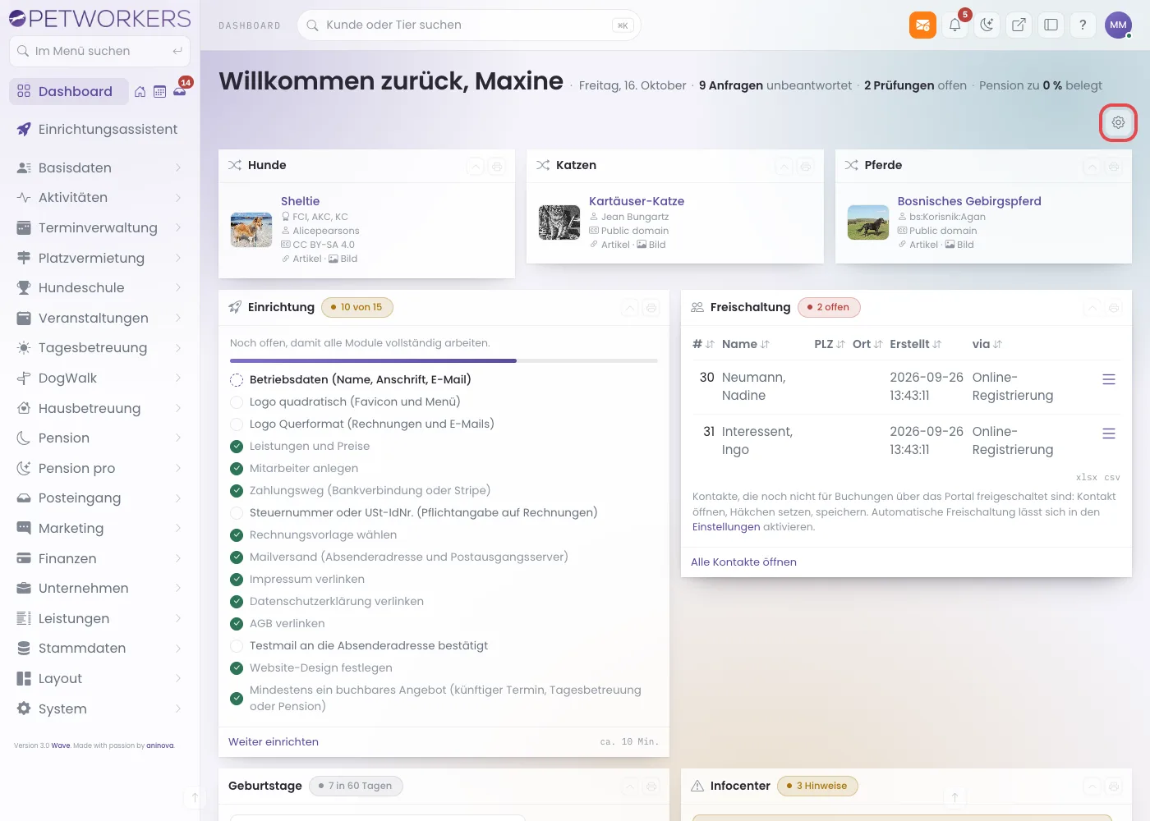
Task: Focus the Kunde oder Tier suchen field
Action: click(x=469, y=25)
